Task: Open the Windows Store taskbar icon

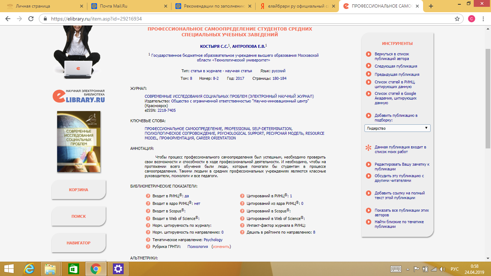Action: click(73, 268)
